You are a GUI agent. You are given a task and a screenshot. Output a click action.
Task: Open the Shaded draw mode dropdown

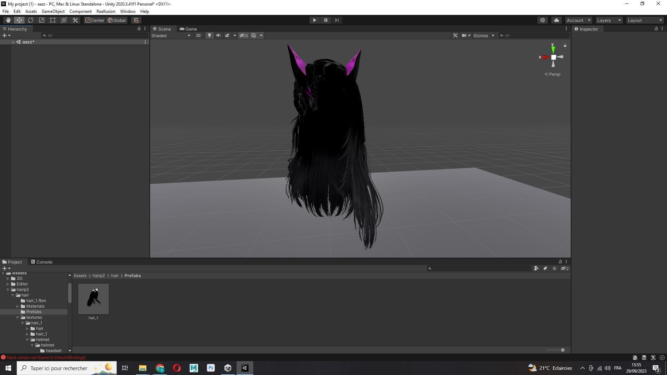pyautogui.click(x=171, y=35)
